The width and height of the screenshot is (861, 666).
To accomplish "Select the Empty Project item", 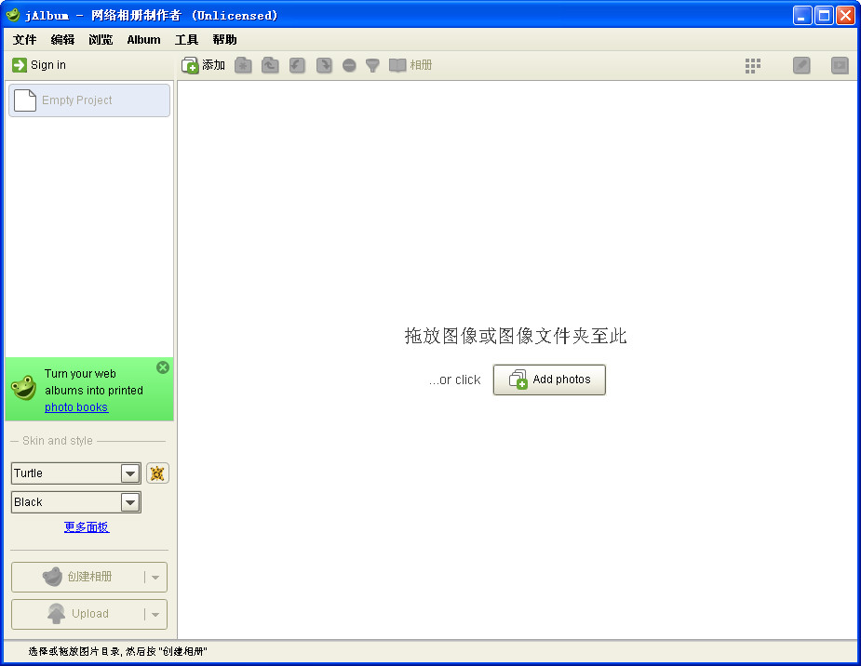I will (x=89, y=100).
